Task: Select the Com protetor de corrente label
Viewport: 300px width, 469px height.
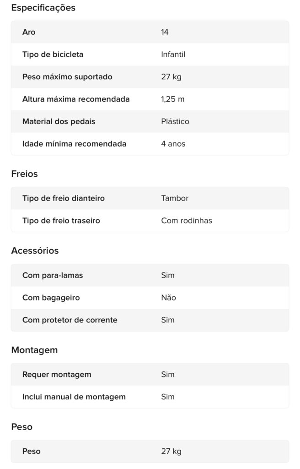Action: (x=70, y=320)
